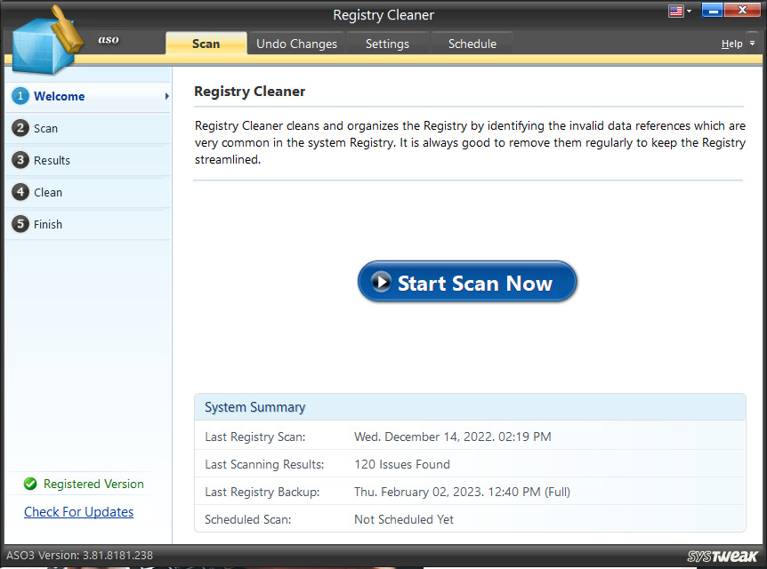This screenshot has width=767, height=569.
Task: Click the step 3 Results circle icon
Action: [x=20, y=160]
